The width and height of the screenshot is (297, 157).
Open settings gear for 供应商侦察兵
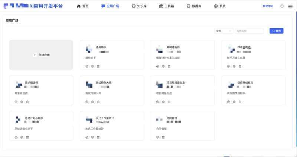pos(234,102)
